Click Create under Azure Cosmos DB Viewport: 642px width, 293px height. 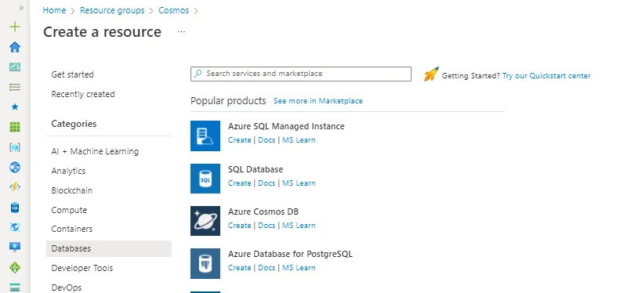point(240,226)
